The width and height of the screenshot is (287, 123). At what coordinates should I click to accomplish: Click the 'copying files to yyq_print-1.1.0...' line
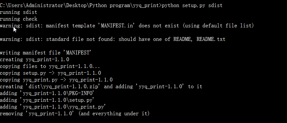[50, 66]
